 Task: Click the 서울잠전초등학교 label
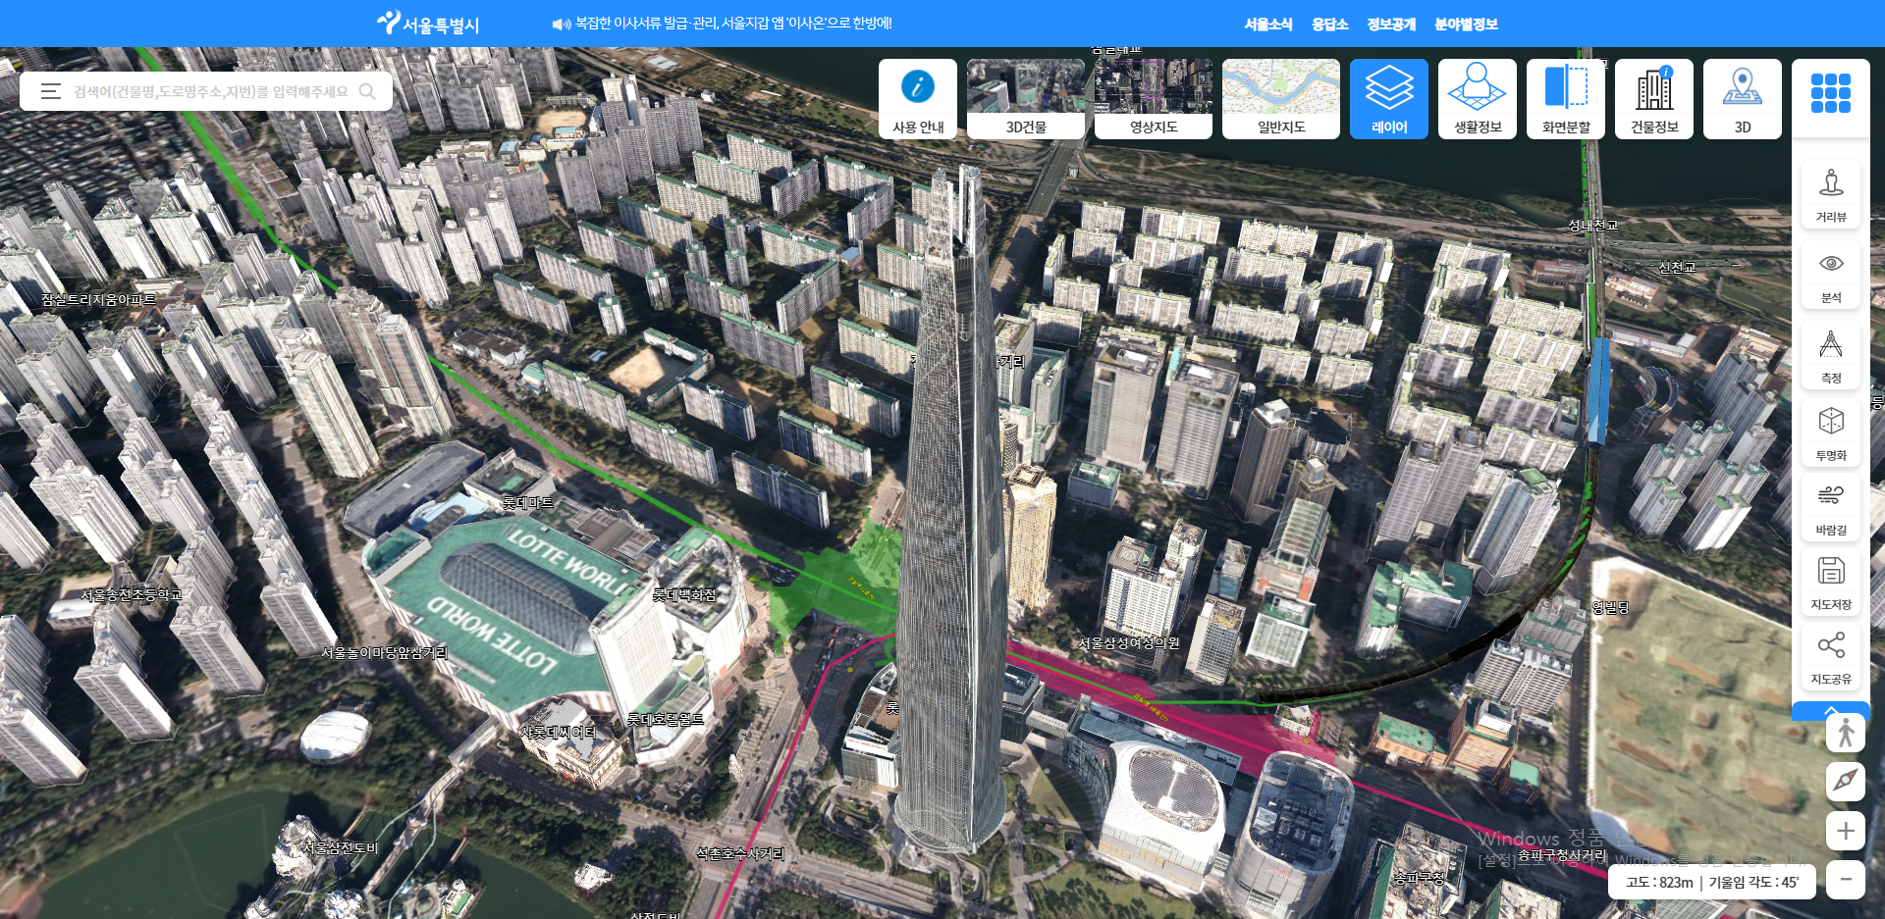(132, 595)
